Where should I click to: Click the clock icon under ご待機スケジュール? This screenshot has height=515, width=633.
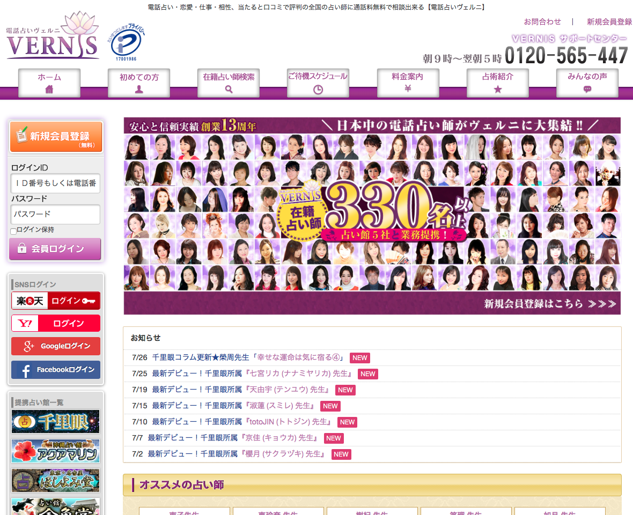click(x=318, y=89)
